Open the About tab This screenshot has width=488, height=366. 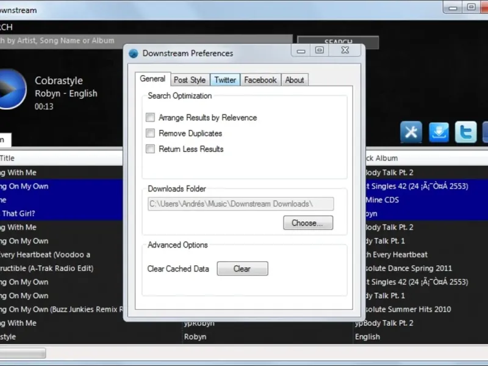pos(295,80)
